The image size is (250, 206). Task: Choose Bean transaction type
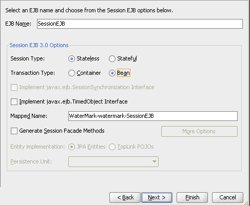(x=112, y=73)
